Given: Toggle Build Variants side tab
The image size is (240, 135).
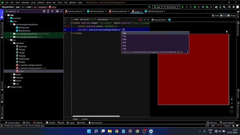Looking at the screenshot, I should 2,112.
